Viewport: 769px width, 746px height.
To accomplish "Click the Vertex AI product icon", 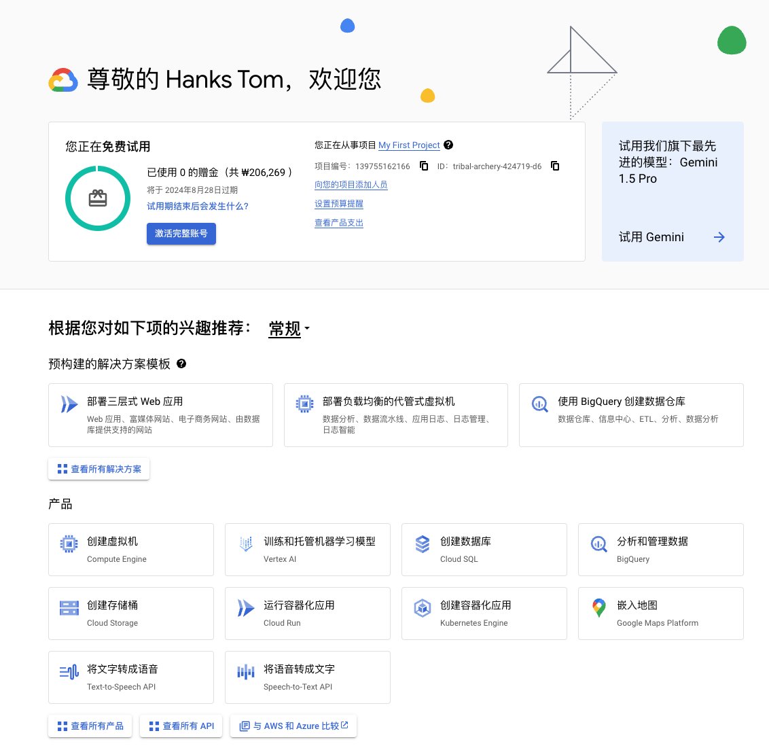I will tap(246, 544).
